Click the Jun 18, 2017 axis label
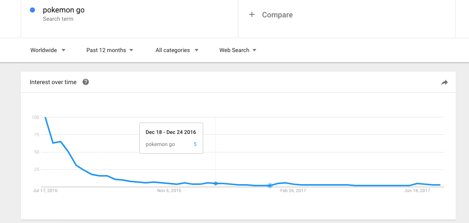 point(417,191)
